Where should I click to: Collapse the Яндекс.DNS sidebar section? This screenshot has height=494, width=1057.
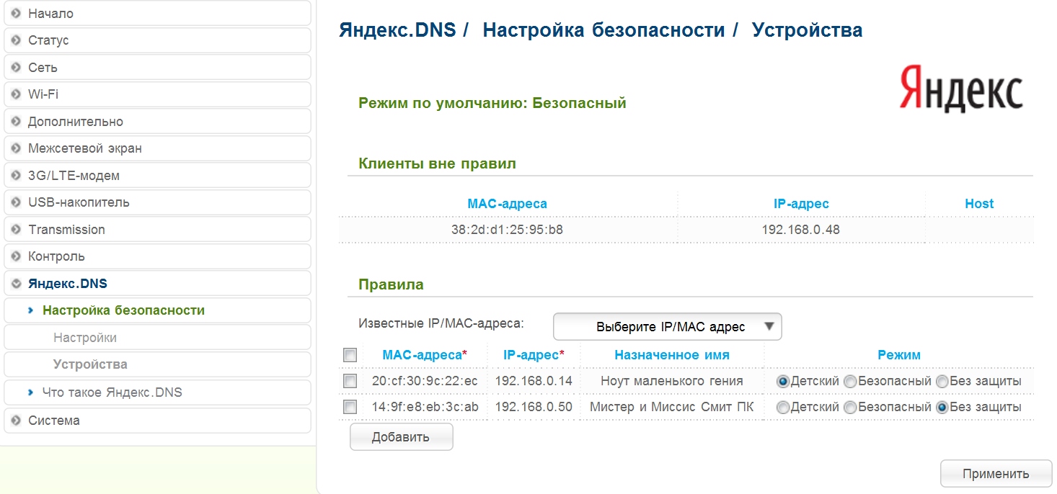click(67, 284)
